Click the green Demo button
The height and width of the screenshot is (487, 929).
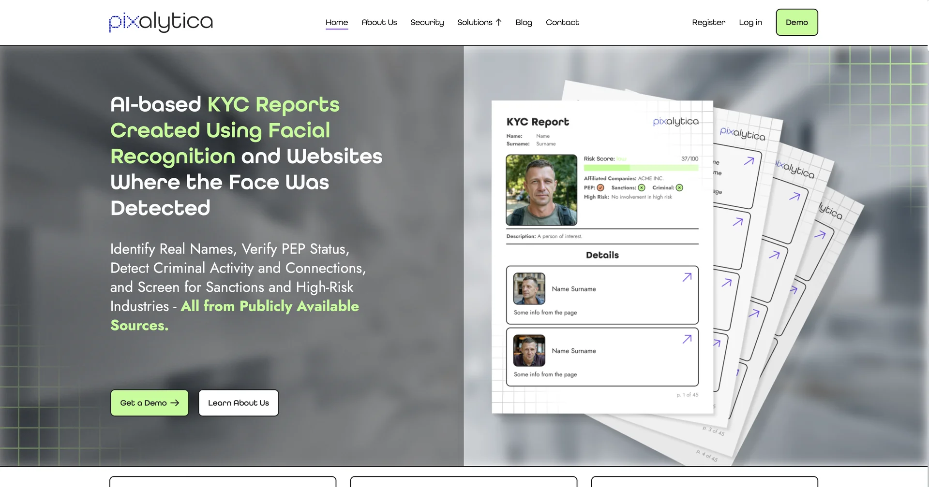(x=797, y=22)
